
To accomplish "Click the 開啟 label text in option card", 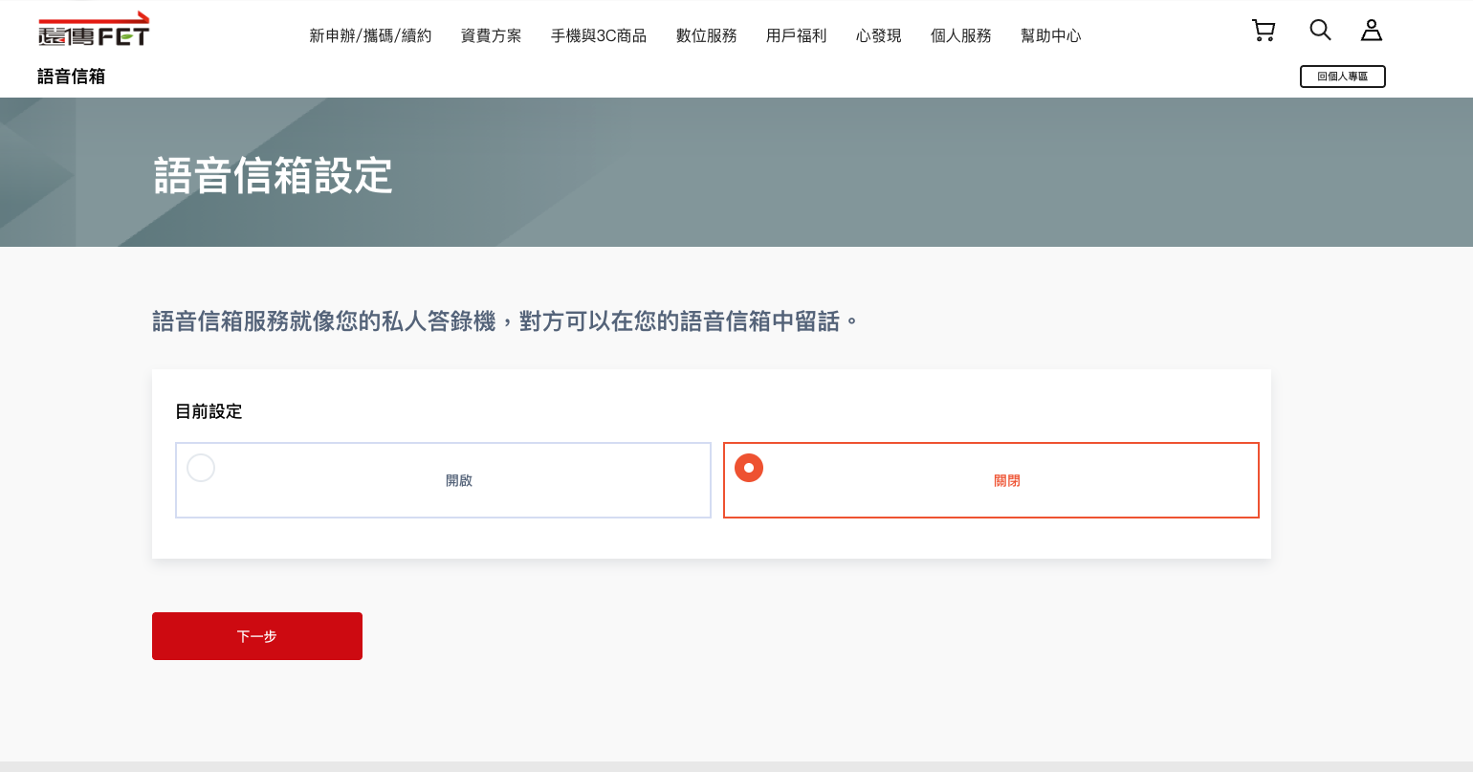I will click(459, 481).
